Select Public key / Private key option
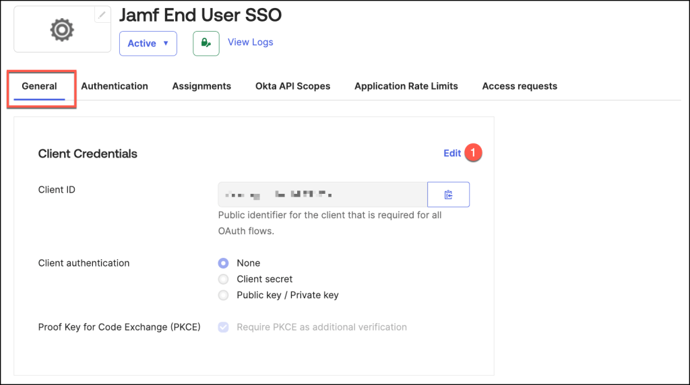 (x=224, y=295)
